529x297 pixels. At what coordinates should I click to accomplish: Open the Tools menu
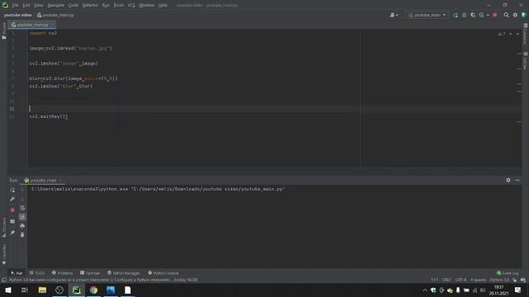point(118,6)
